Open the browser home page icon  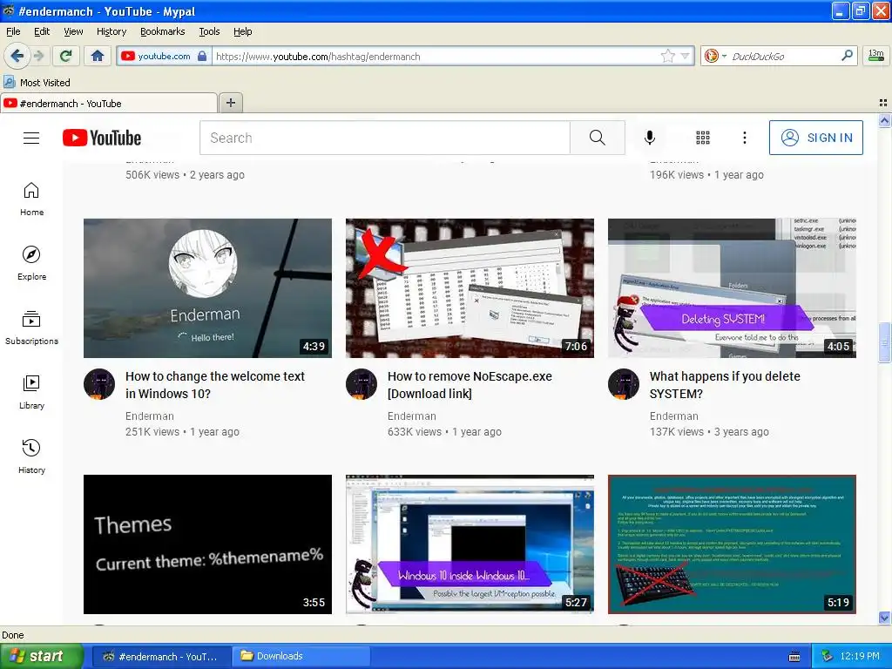coord(98,56)
